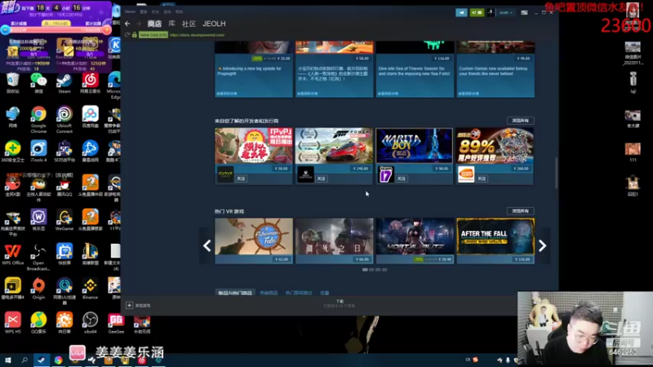653x367 pixels.
Task: Launch the Binance desktop shortcut
Action: pos(90,289)
